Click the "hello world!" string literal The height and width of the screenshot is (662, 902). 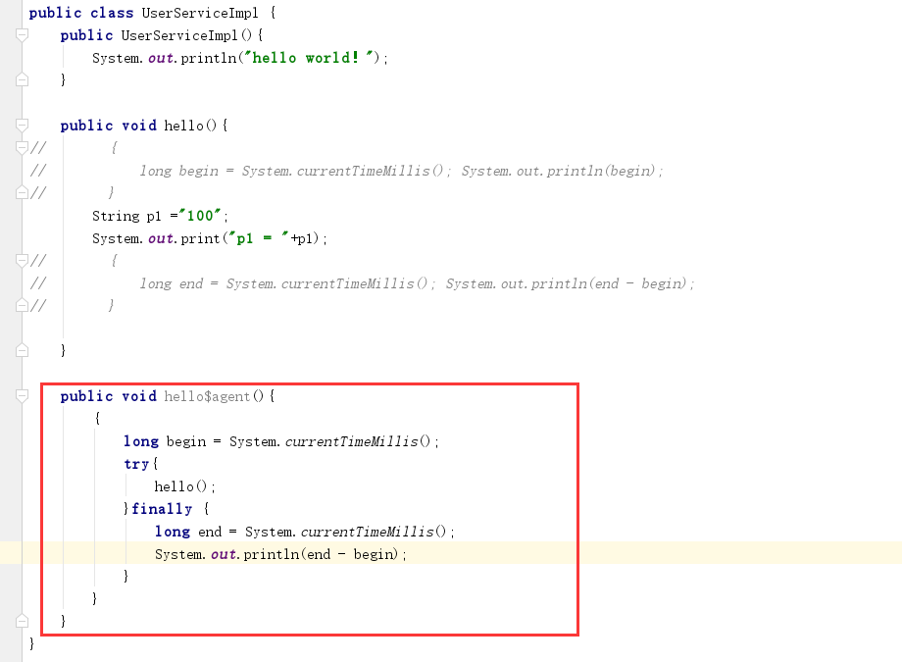click(308, 58)
